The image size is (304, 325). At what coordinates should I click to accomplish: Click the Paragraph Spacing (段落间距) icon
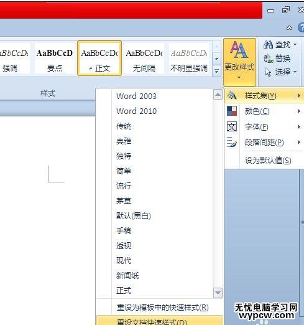tap(232, 142)
